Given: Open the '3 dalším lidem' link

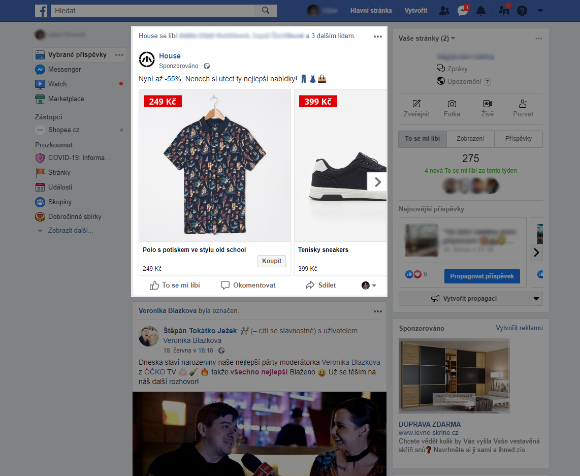Looking at the screenshot, I should 333,36.
